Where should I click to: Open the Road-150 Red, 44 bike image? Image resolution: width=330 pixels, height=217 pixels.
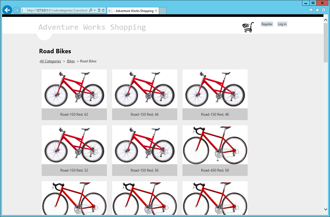[145, 89]
